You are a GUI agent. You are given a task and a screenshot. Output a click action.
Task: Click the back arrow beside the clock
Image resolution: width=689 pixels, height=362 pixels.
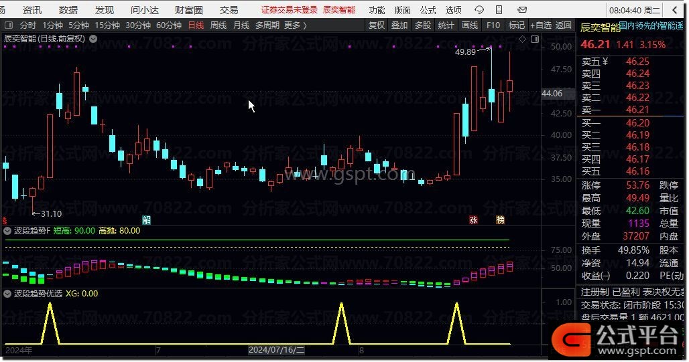click(x=675, y=9)
